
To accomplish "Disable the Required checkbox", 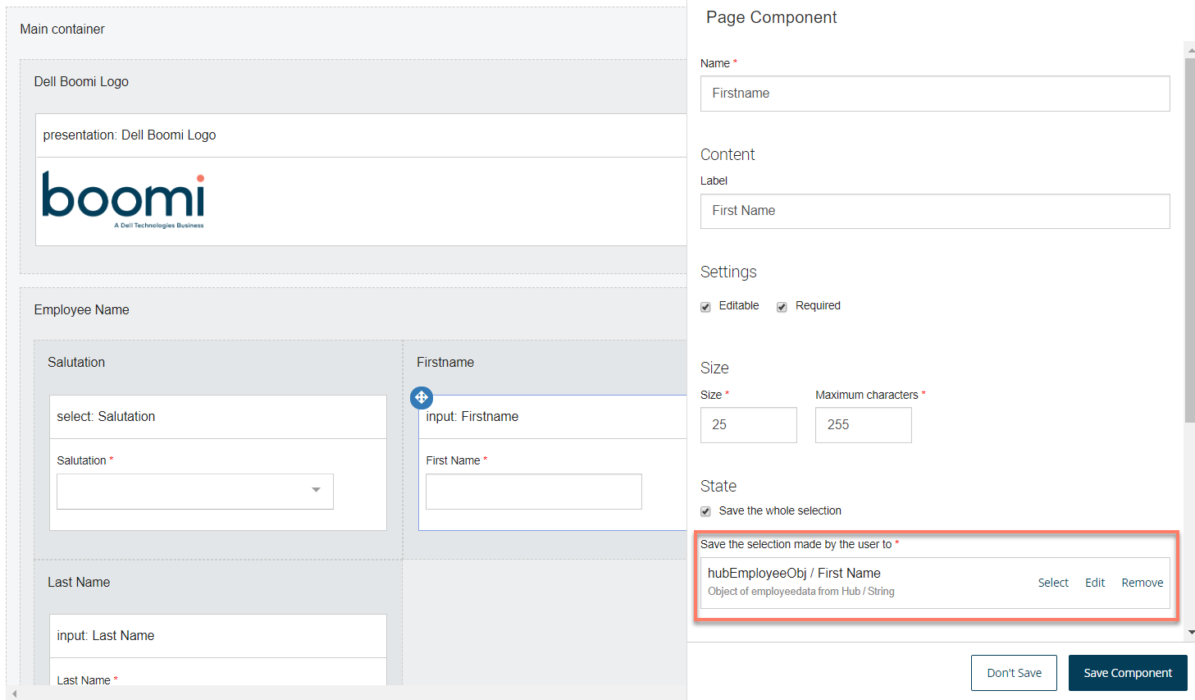I will (x=781, y=306).
